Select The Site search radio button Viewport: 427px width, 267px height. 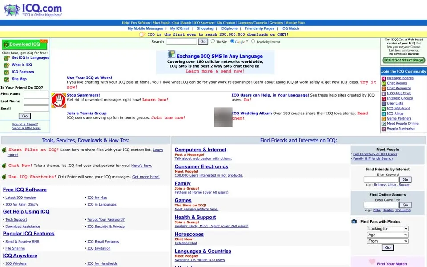pyautogui.click(x=213, y=41)
